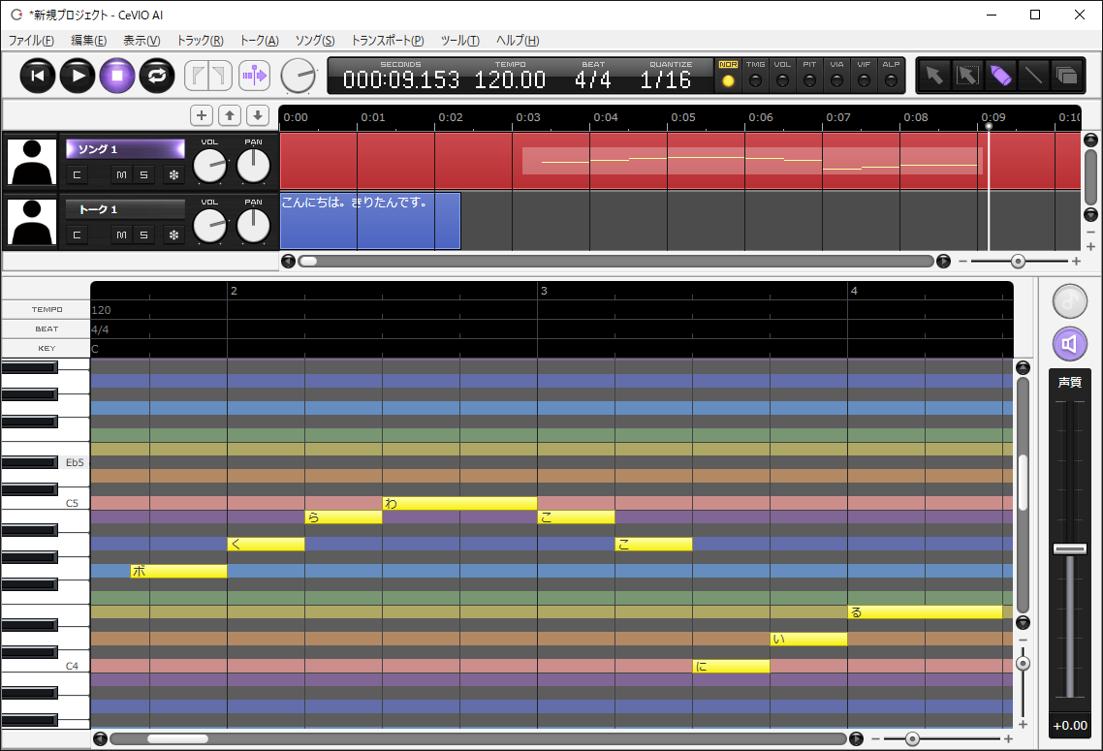Toggle the purple speaker monitor button

[1069, 344]
